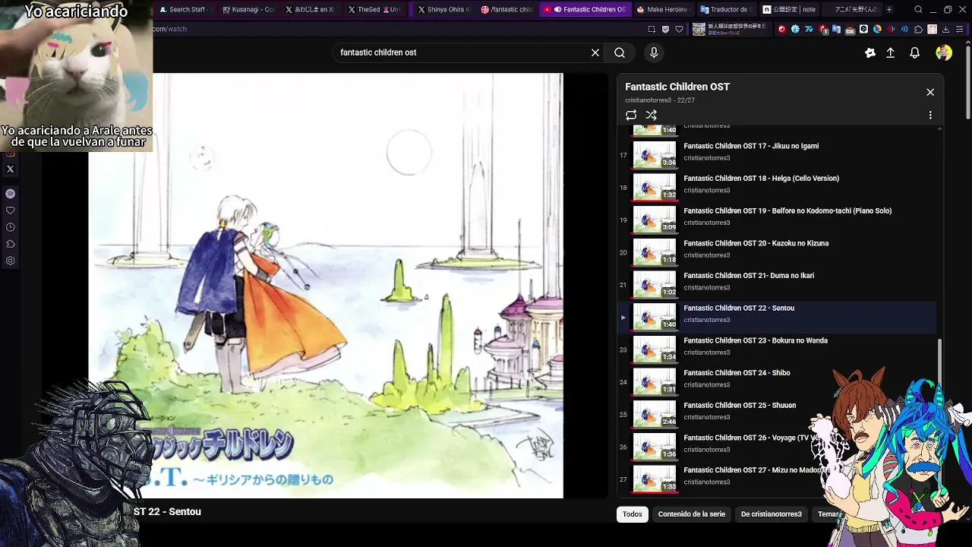Open bookmarks heart in sidebar
This screenshot has width=972, height=547.
pyautogui.click(x=10, y=210)
